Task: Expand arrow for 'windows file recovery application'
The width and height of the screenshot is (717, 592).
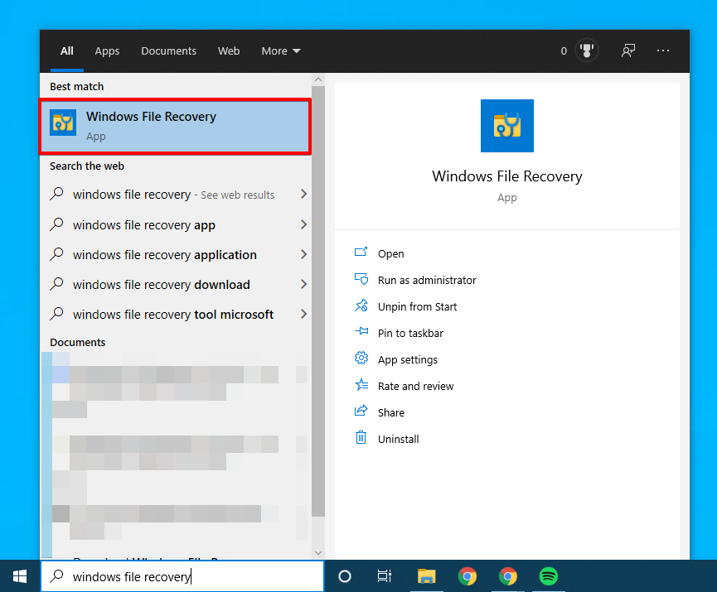Action: pos(303,254)
